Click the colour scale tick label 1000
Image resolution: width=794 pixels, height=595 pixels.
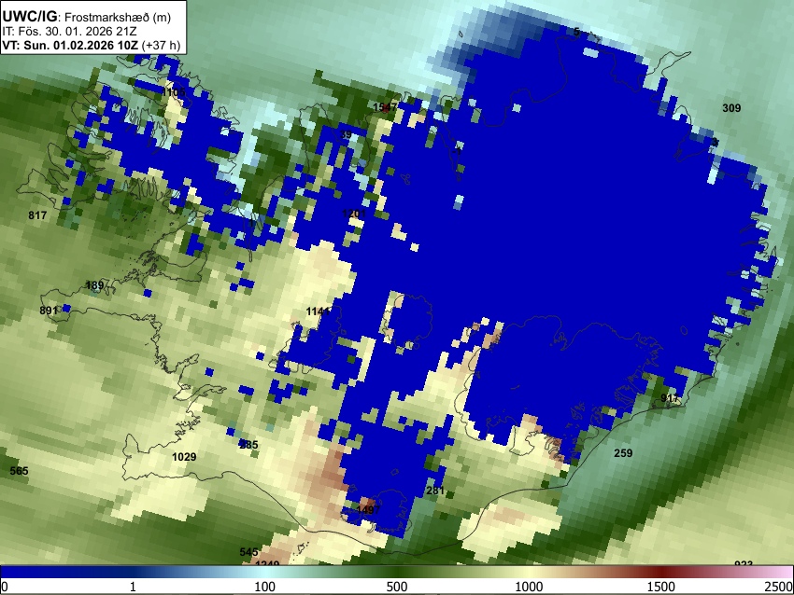(x=529, y=587)
